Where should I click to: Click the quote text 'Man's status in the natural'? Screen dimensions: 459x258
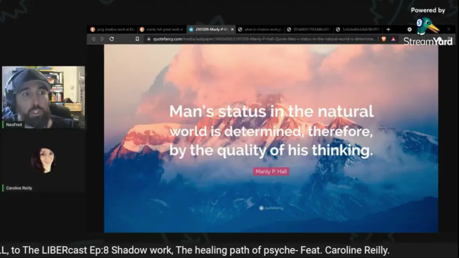click(x=271, y=111)
